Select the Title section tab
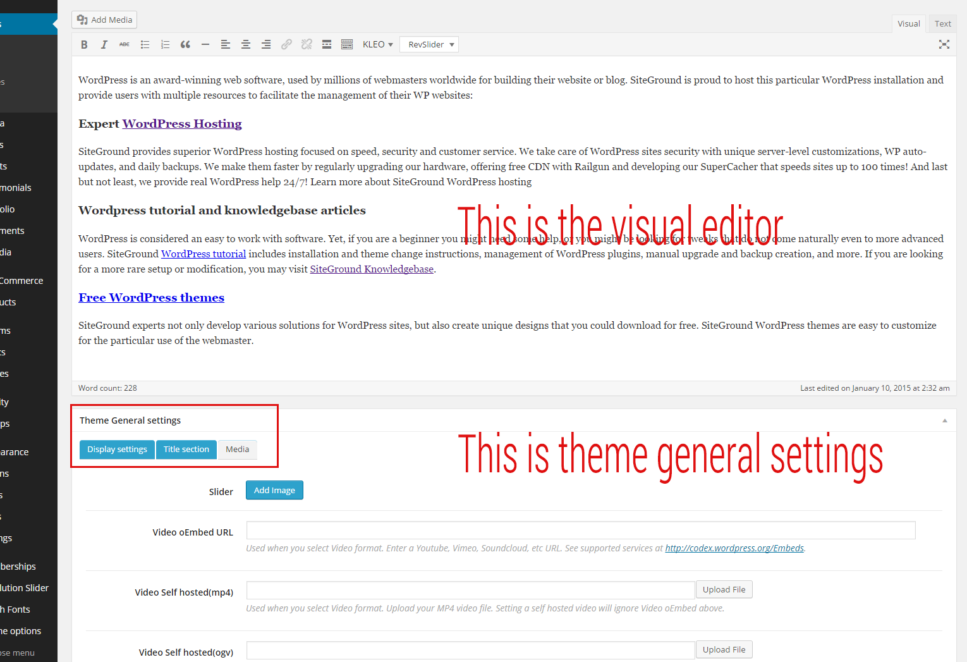 tap(186, 450)
